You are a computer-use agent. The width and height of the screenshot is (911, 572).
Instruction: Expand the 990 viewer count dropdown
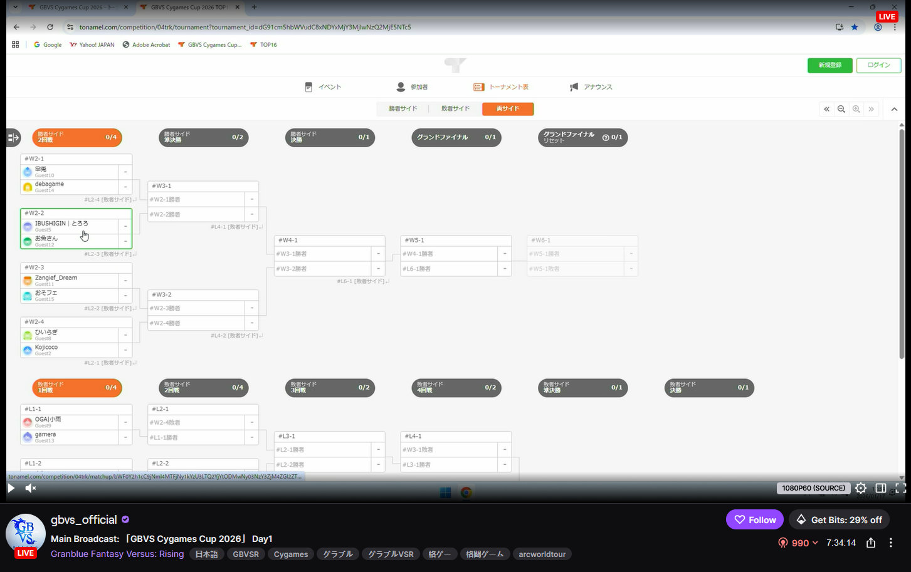[798, 543]
